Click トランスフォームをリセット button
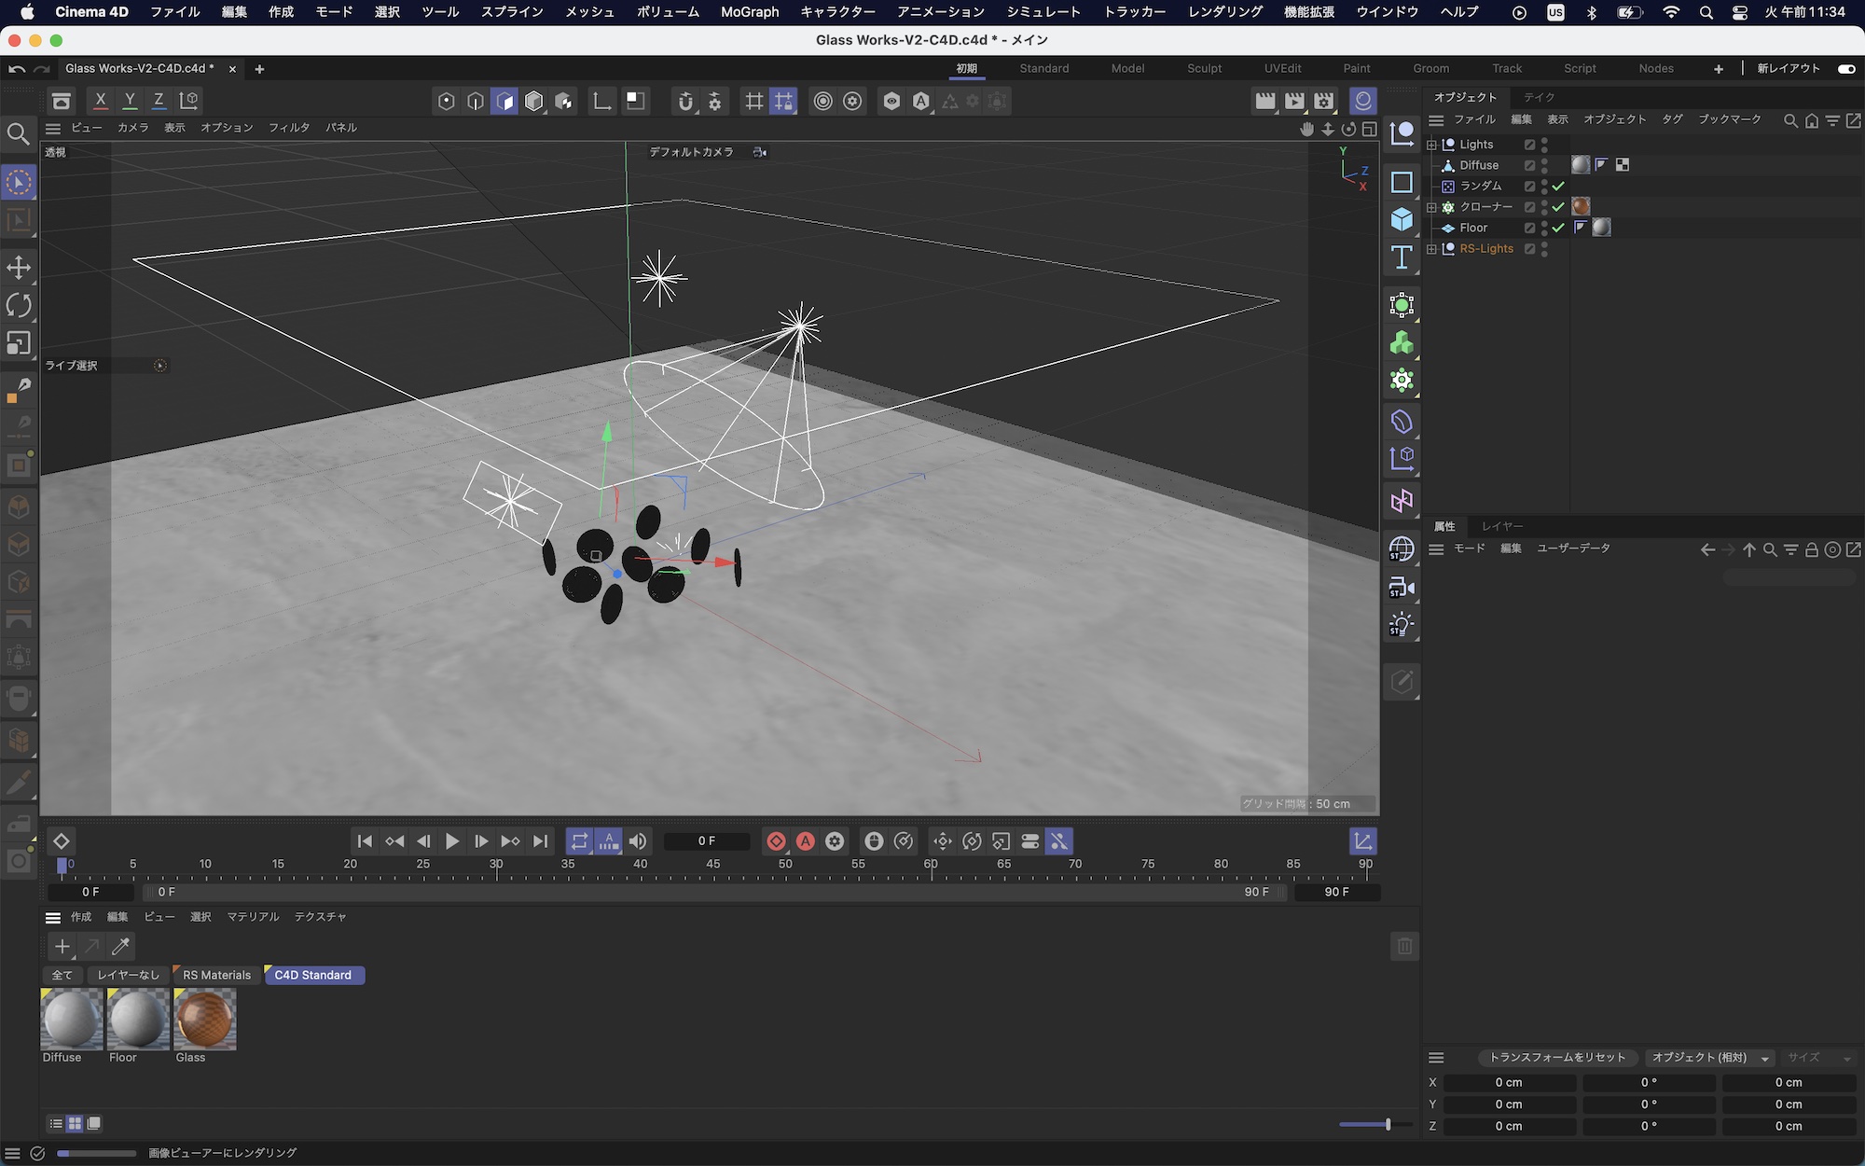The width and height of the screenshot is (1865, 1166). click(x=1556, y=1057)
